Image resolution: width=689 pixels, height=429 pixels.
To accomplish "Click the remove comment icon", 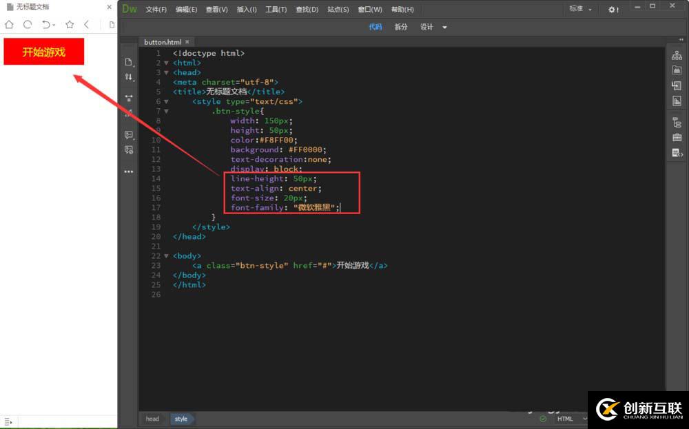I will pyautogui.click(x=129, y=150).
